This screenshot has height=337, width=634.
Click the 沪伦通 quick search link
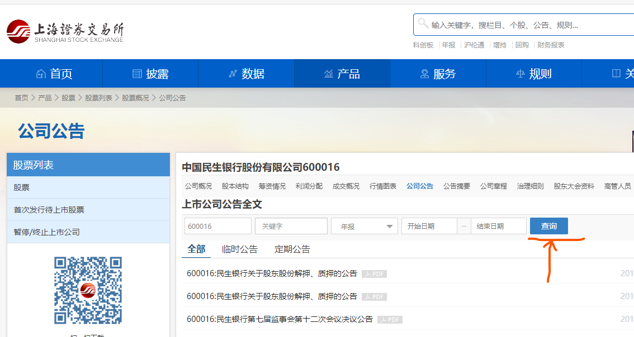[474, 45]
